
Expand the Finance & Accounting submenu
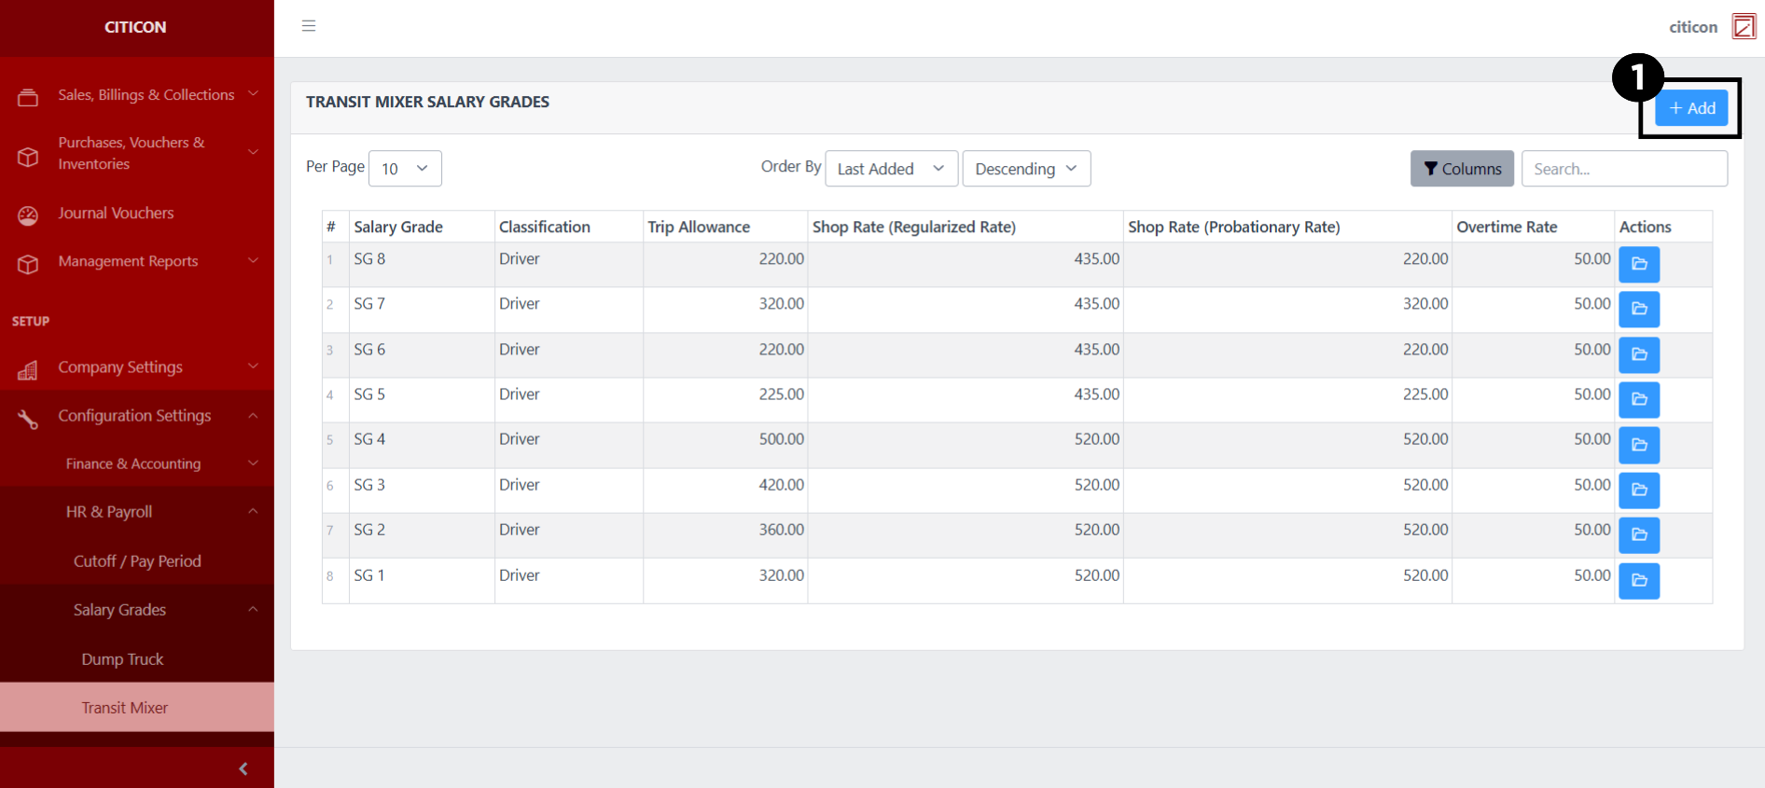253,463
